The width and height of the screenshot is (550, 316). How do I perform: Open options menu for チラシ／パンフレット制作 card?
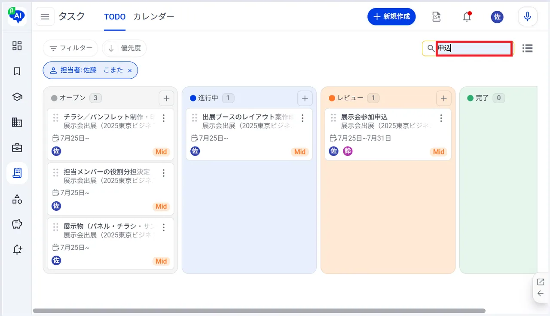[163, 118]
